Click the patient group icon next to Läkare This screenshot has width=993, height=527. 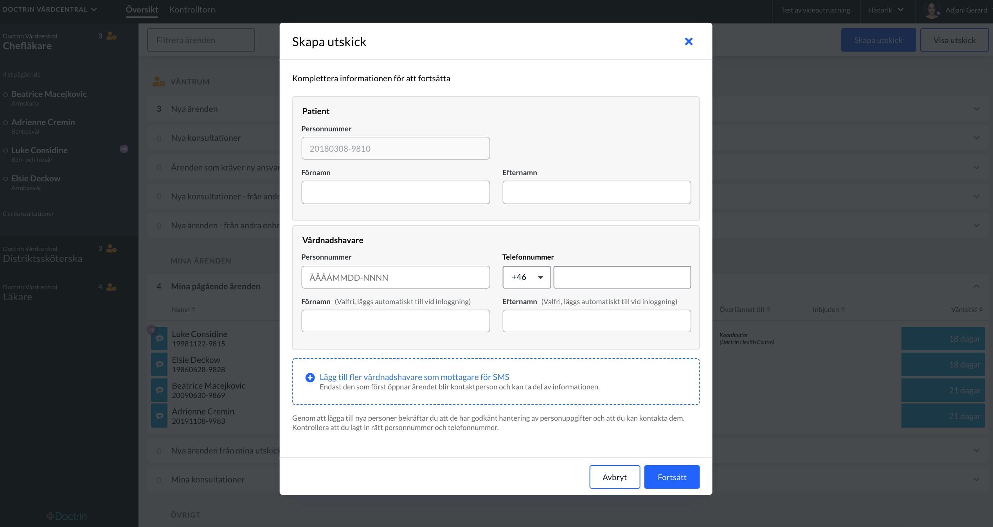coord(112,287)
